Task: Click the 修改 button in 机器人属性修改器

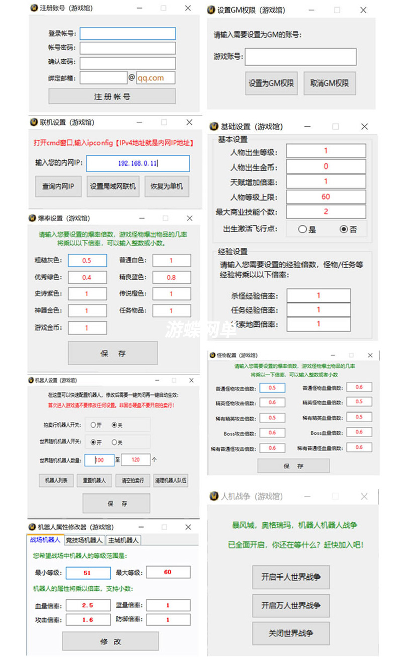Action: click(x=111, y=641)
